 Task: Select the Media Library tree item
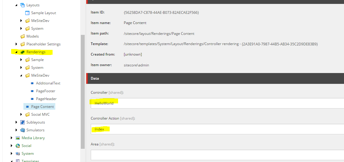[x=33, y=138]
